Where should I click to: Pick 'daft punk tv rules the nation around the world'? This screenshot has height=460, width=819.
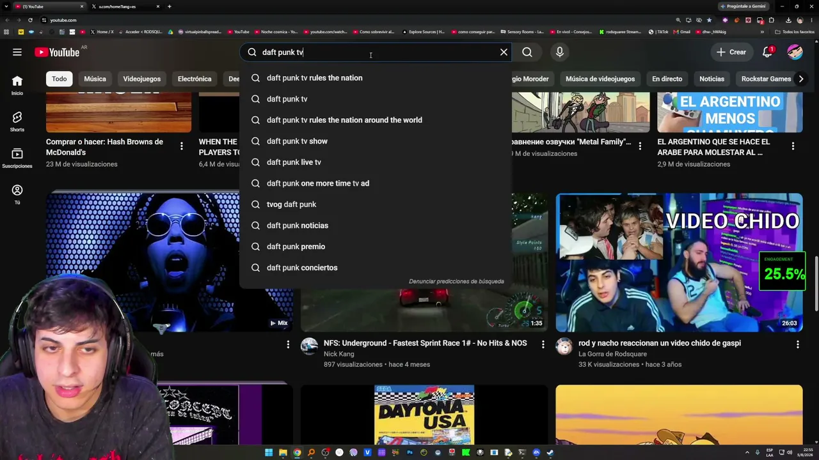(376, 120)
